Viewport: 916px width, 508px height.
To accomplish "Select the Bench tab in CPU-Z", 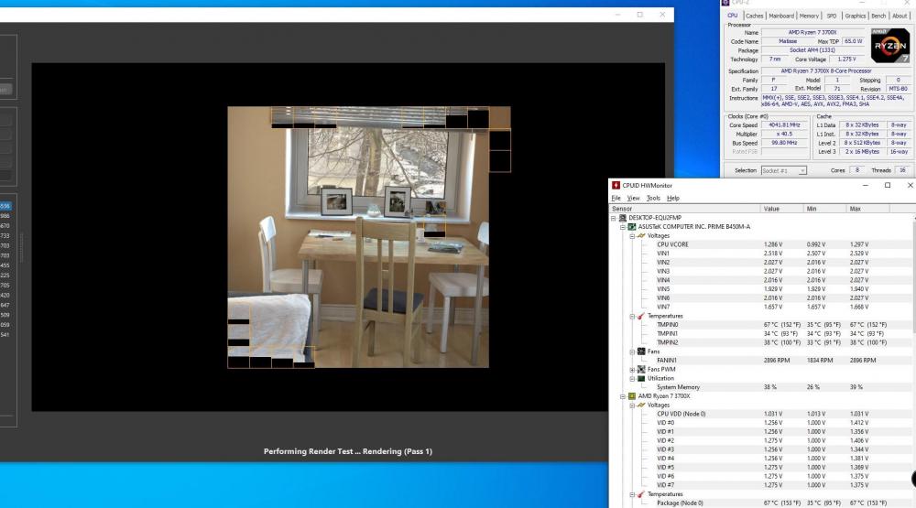I will click(x=878, y=16).
